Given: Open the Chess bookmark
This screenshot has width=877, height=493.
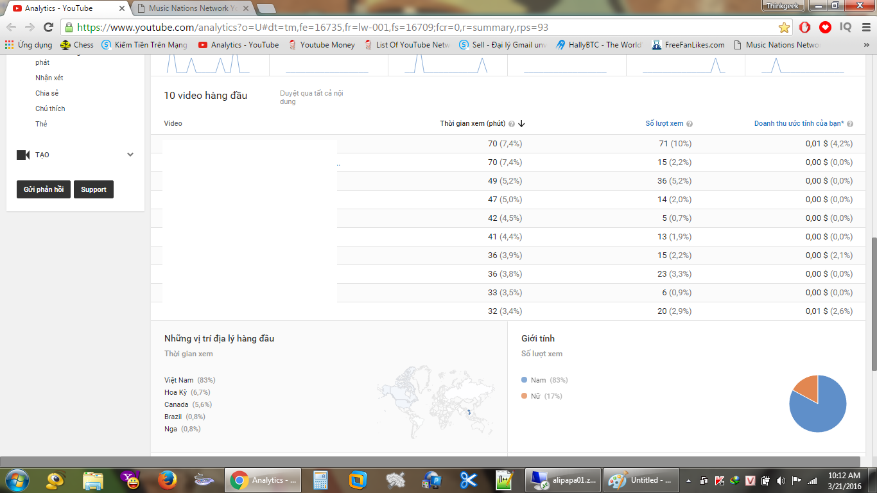Looking at the screenshot, I should 77,45.
